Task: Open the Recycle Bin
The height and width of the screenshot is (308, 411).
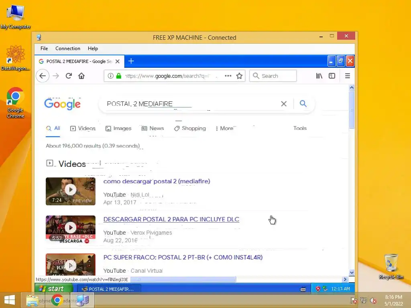Action: point(391,266)
